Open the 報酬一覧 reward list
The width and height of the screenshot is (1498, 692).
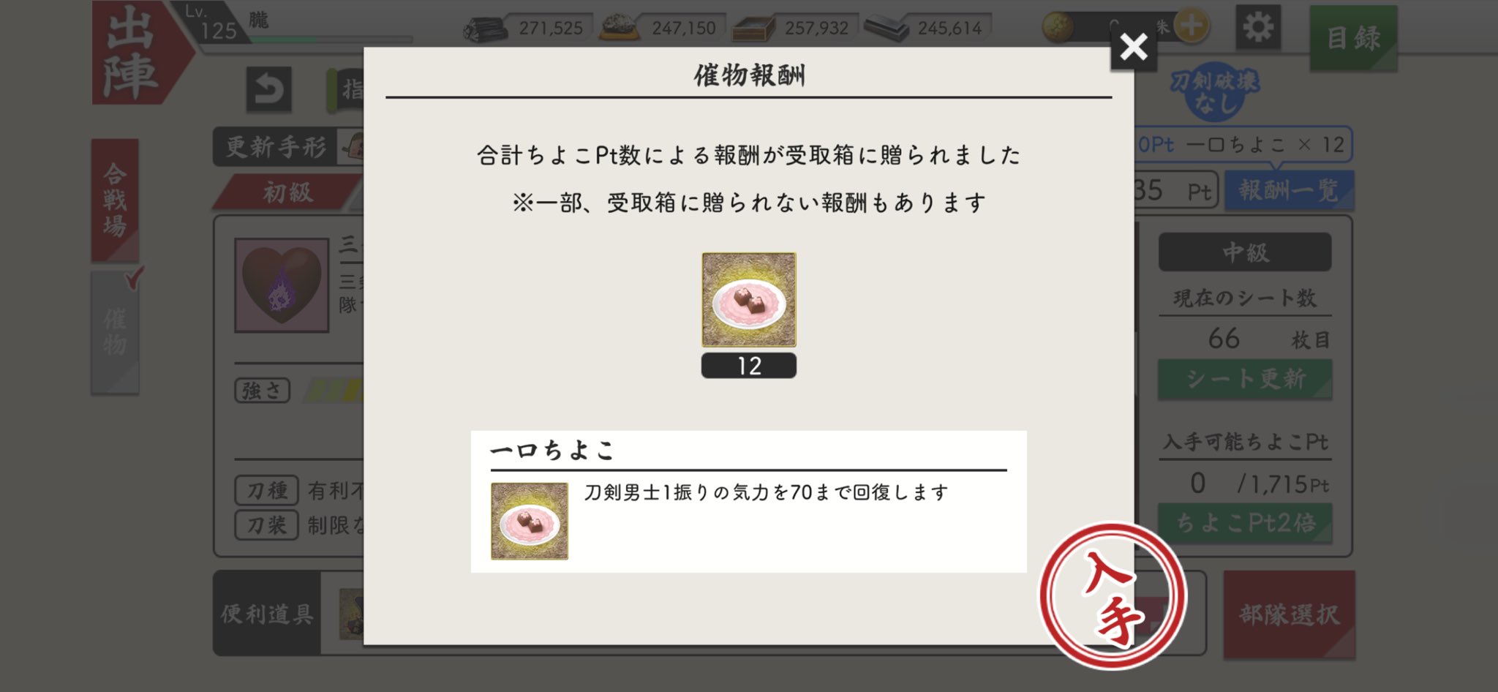click(1289, 190)
